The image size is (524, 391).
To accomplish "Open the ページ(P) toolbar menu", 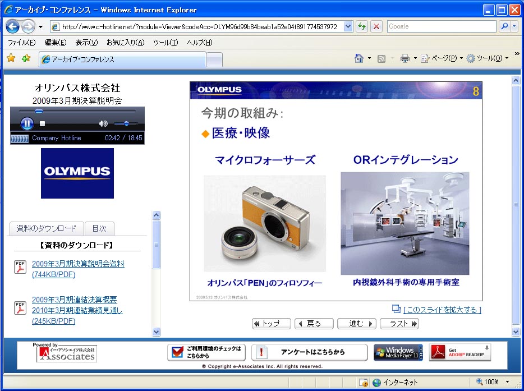I will point(442,58).
